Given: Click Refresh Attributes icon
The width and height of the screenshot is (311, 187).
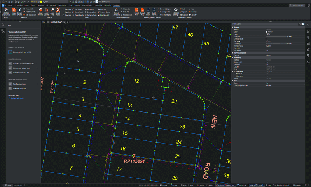Looking at the screenshot, I should pyautogui.click(x=116, y=10).
